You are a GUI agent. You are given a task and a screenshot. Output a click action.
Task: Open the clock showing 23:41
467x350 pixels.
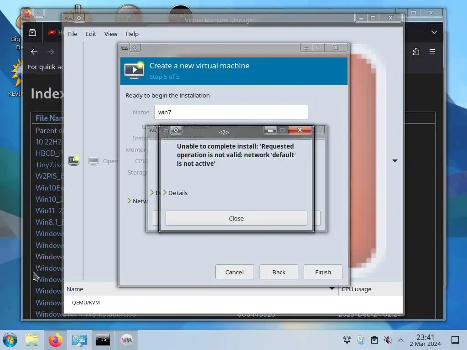point(425,340)
